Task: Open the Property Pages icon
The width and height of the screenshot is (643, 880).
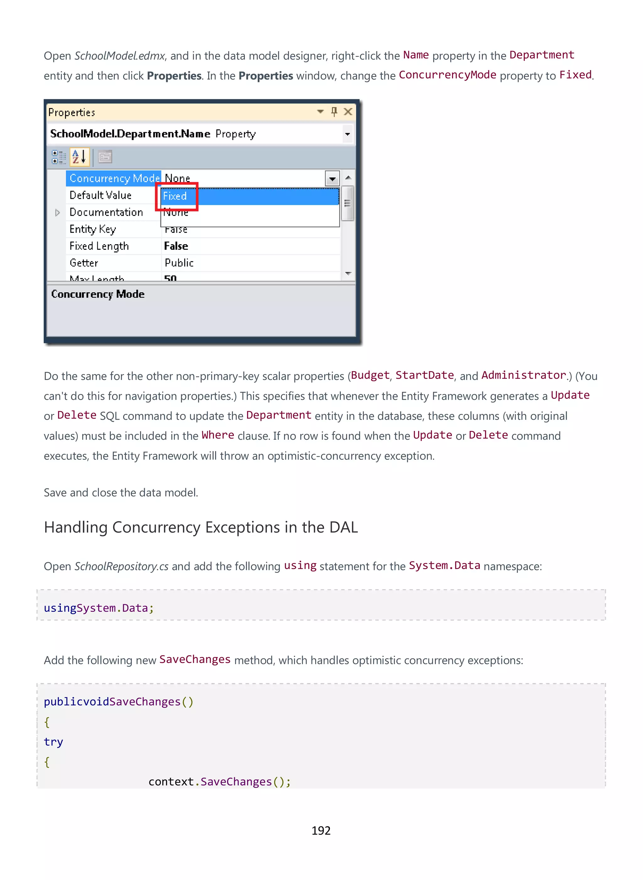Action: (105, 157)
